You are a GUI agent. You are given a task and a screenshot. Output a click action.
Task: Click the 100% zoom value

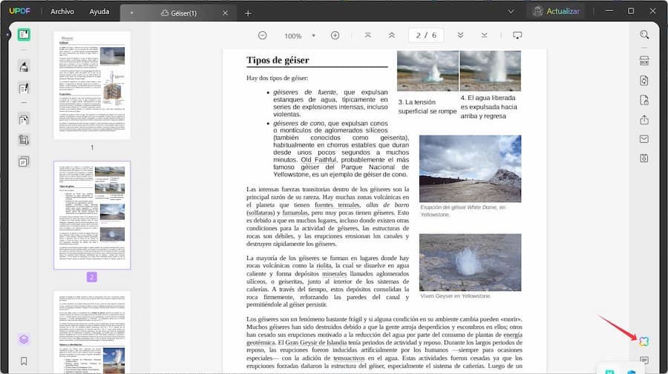click(293, 36)
